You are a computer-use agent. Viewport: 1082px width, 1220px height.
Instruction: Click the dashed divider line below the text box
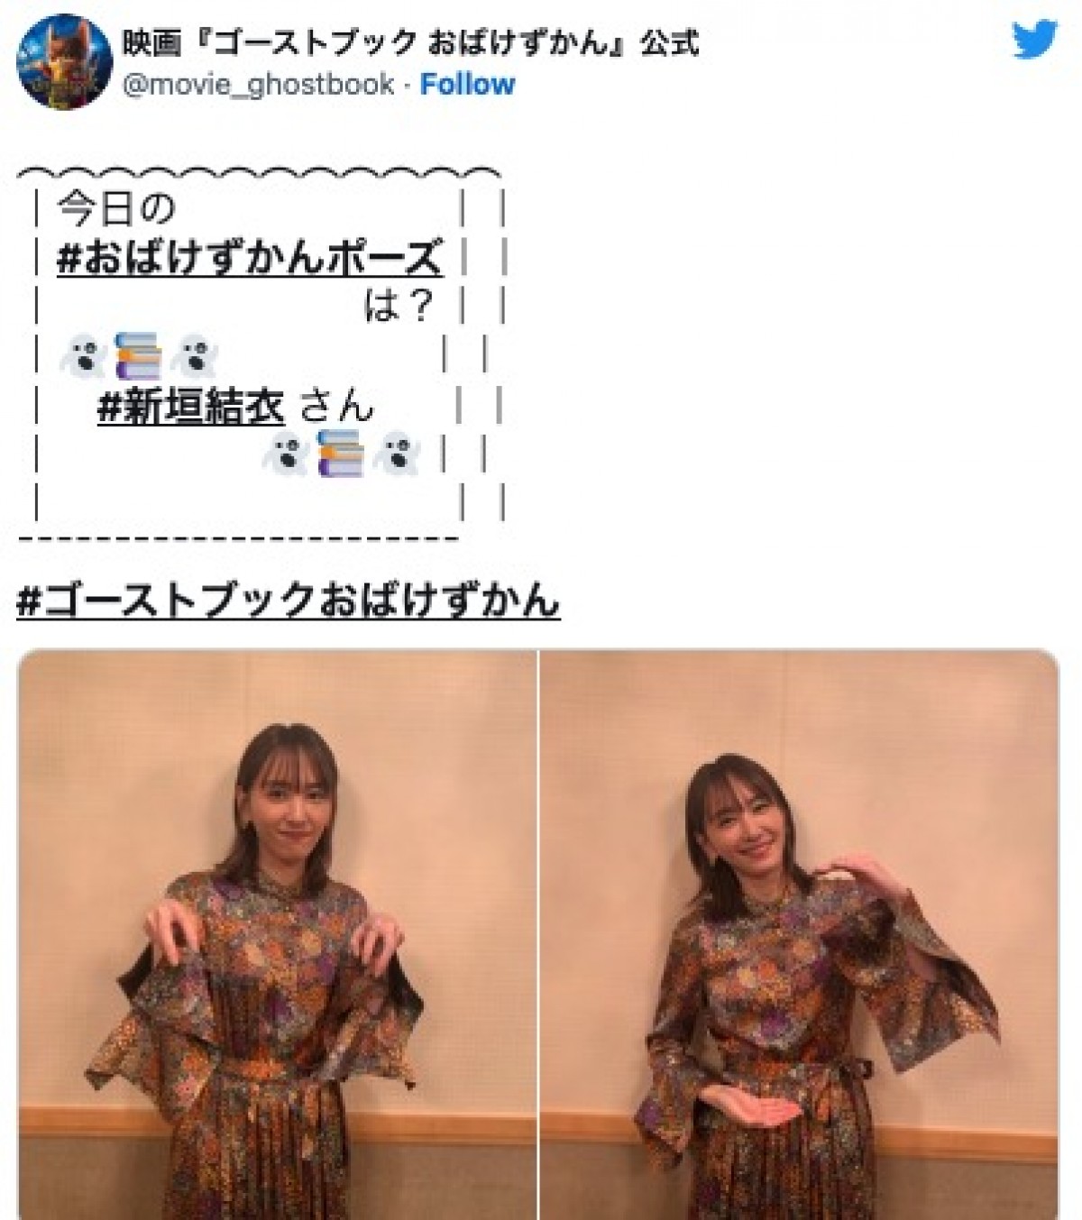point(239,538)
